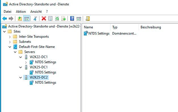Click the Back arrow in toolbar
The height and width of the screenshot is (112, 178).
point(5,18)
